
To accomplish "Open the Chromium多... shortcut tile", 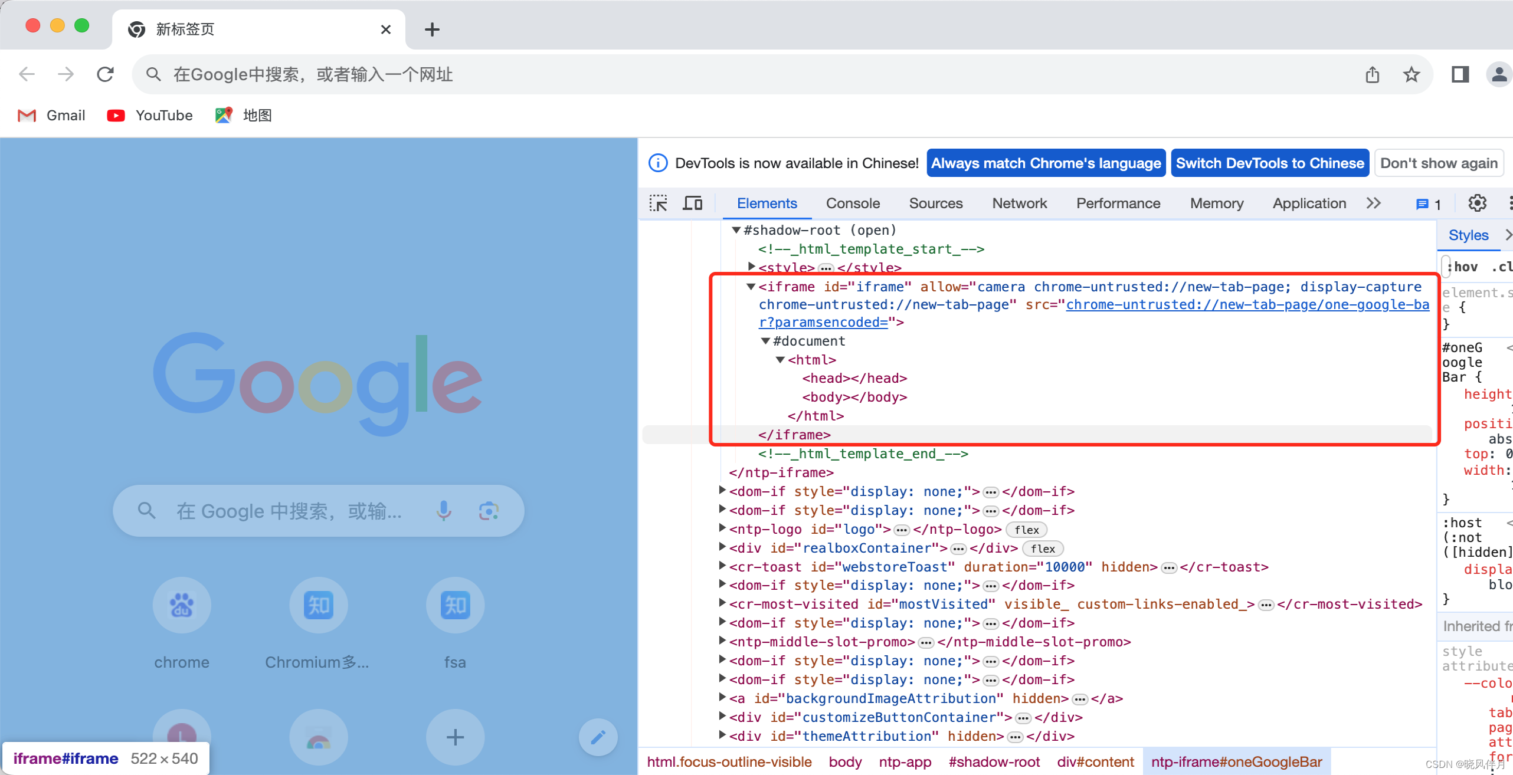I will (318, 624).
